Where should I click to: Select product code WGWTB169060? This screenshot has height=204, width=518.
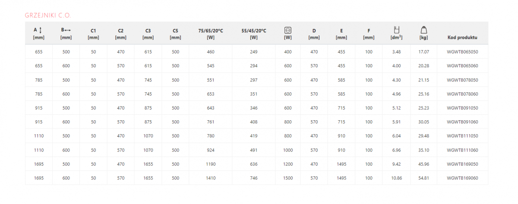tap(462, 178)
